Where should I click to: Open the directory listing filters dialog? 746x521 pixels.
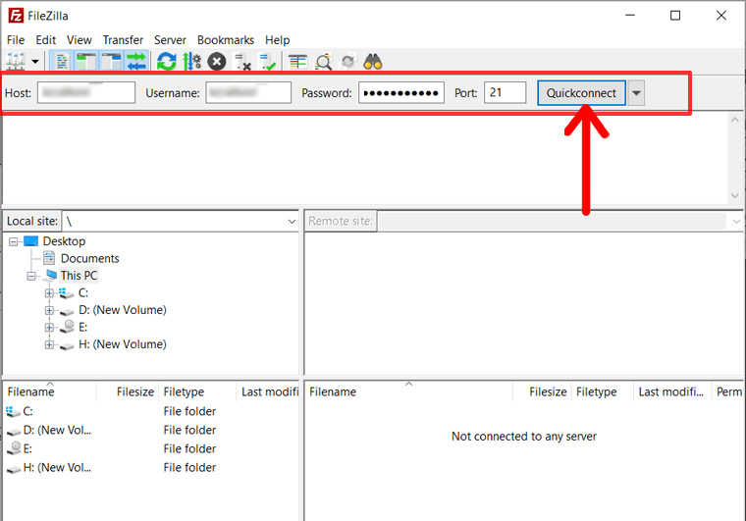coord(297,61)
